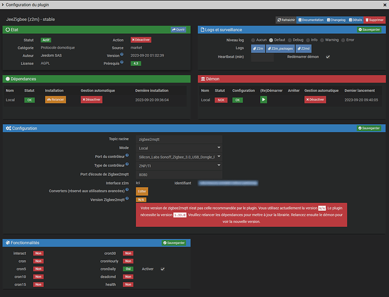Click the OK badge under Dépendances Statut
Image resolution: width=389 pixels, height=297 pixels.
29,100
